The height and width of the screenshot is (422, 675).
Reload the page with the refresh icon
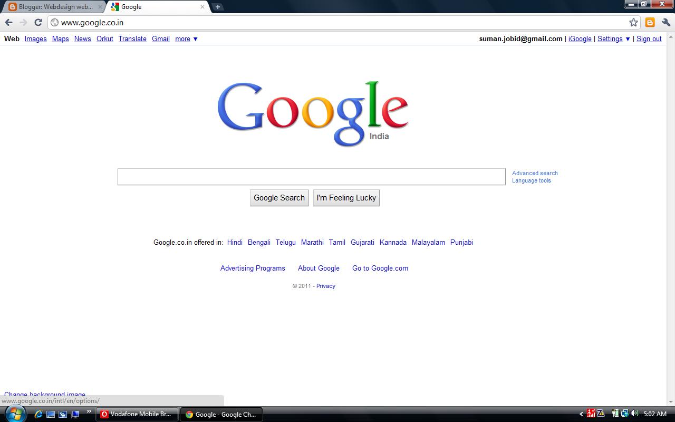point(38,22)
